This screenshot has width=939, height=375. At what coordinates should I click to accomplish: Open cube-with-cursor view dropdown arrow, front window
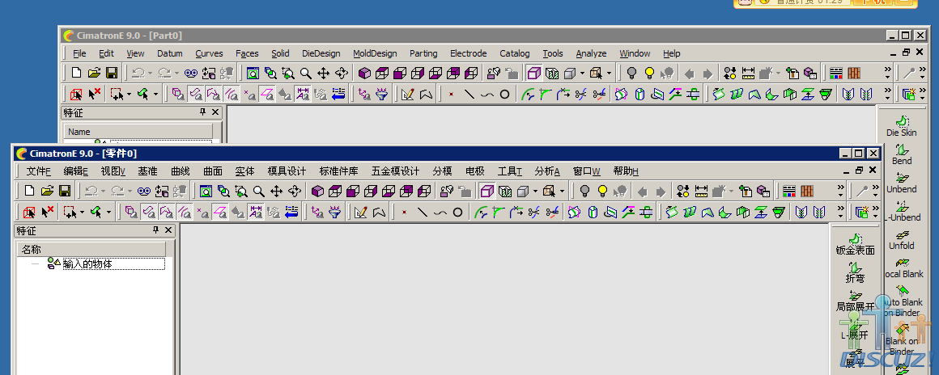(x=562, y=192)
